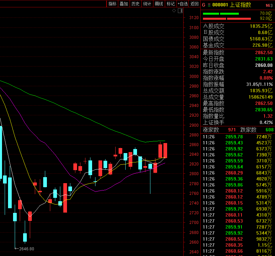Click the 2700 price axis label

click(194, 222)
